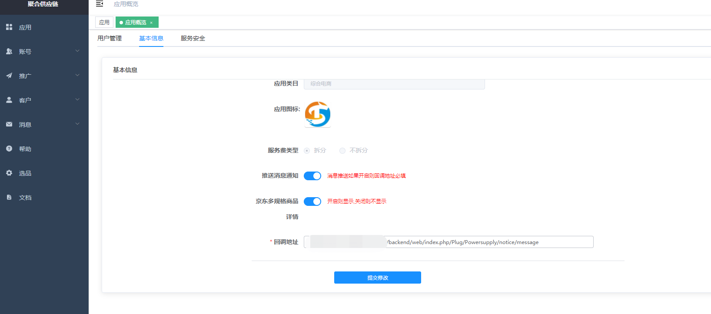Click the 客户 person icon in sidebar
Screen dimensions: 711x314
click(9, 100)
